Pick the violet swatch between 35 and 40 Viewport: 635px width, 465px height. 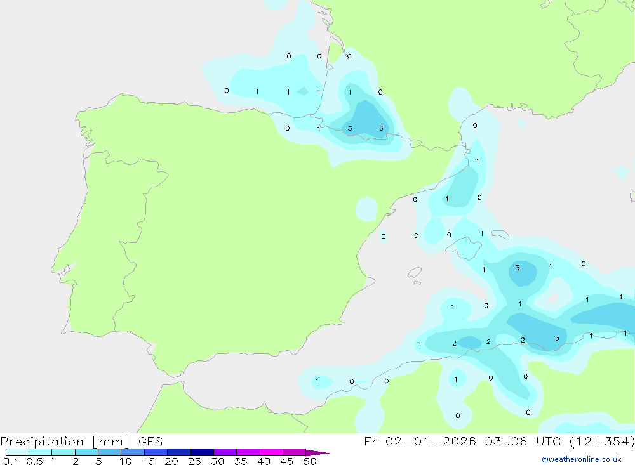tap(248, 452)
